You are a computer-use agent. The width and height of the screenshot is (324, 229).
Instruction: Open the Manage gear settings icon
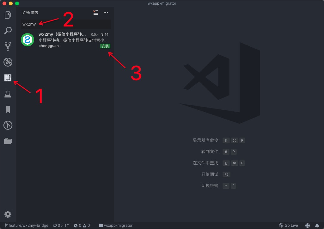tap(8, 214)
